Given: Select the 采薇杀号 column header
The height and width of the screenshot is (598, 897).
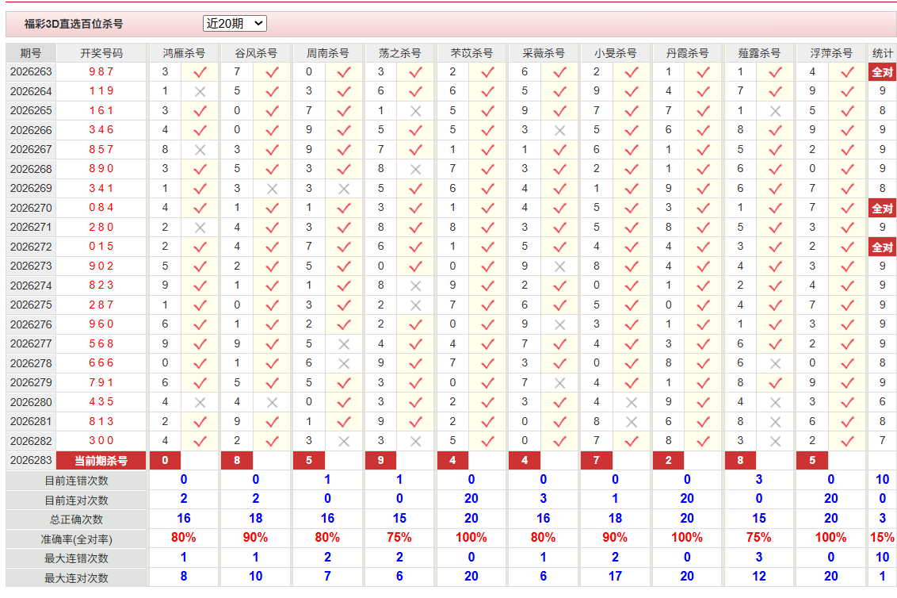Looking at the screenshot, I should [x=544, y=53].
